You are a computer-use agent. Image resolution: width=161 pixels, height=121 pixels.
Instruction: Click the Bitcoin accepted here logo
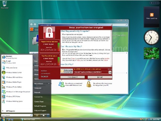tap(67, 71)
